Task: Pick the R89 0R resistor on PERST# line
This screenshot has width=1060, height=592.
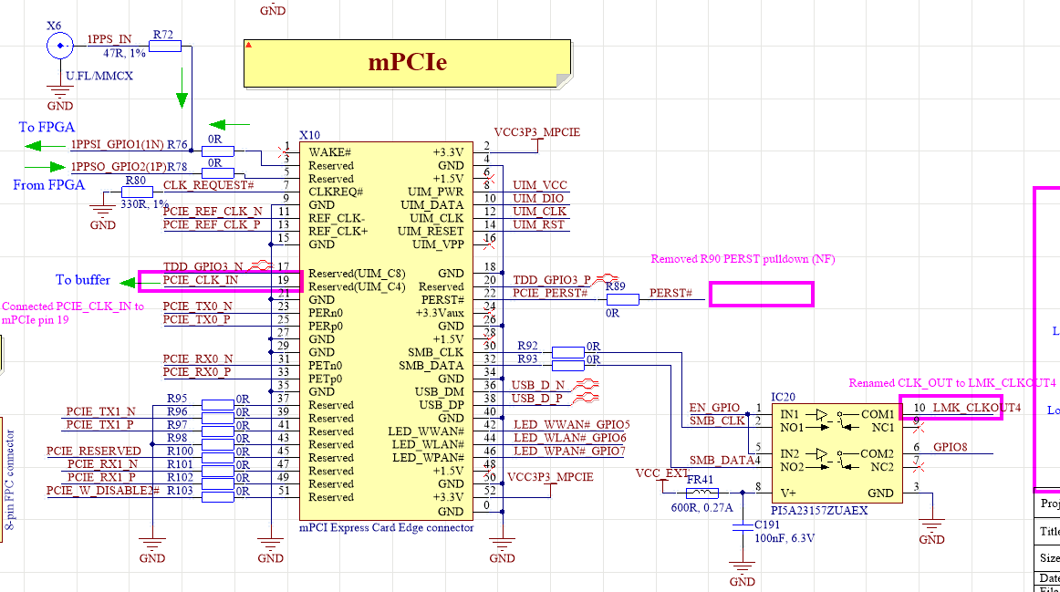Action: tap(622, 299)
